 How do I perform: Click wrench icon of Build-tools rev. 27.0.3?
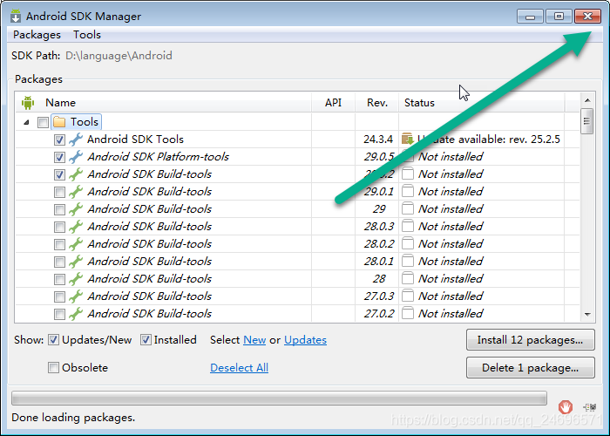tap(76, 296)
